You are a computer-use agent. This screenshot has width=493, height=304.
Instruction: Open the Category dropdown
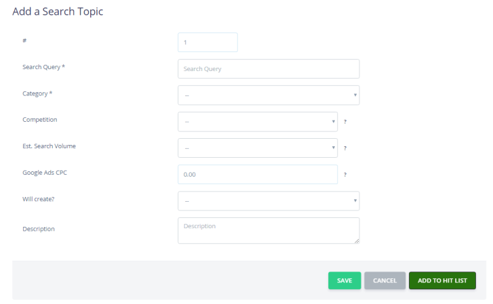[269, 95]
